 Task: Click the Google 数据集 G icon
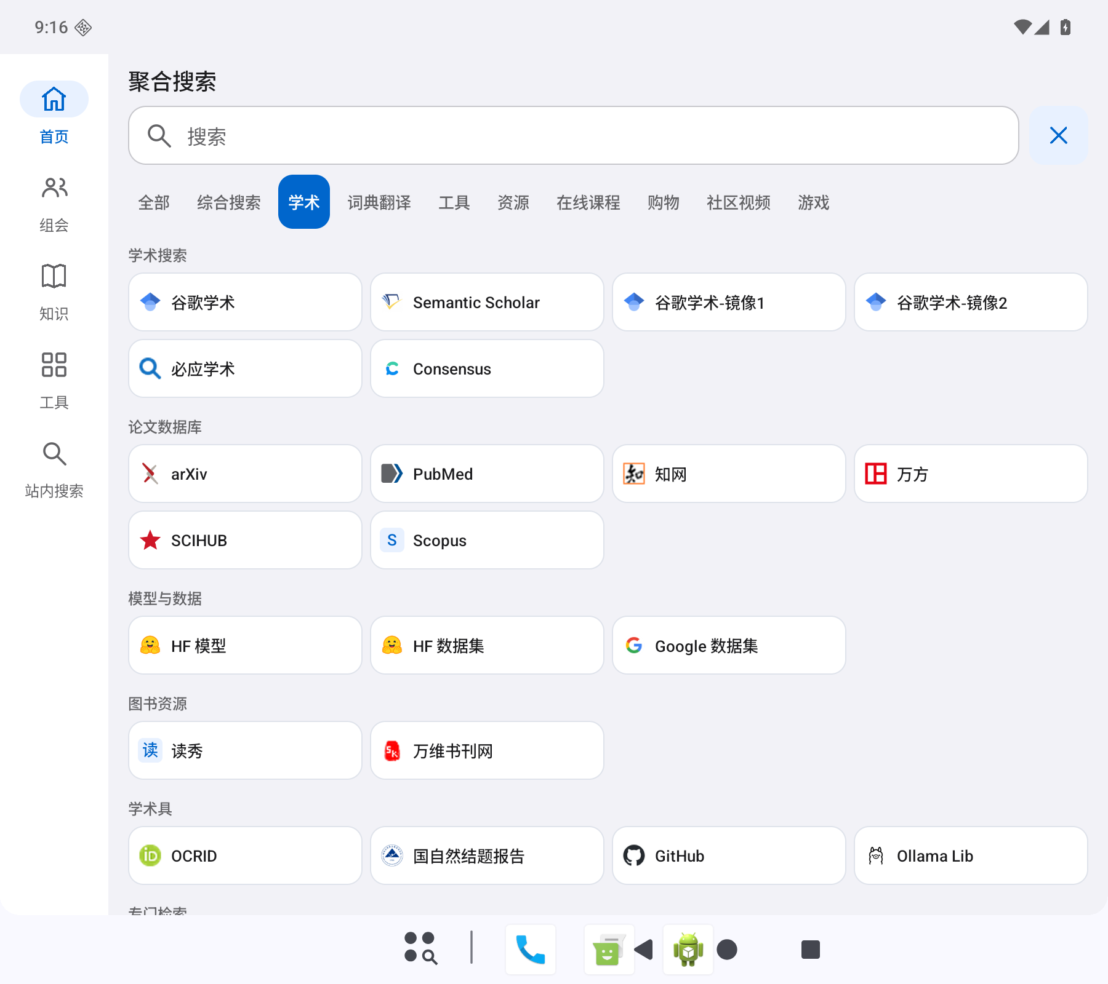634,645
